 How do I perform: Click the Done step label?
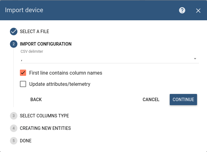(x=25, y=140)
